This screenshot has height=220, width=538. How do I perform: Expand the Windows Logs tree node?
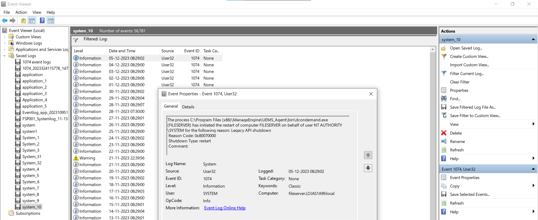click(4, 43)
